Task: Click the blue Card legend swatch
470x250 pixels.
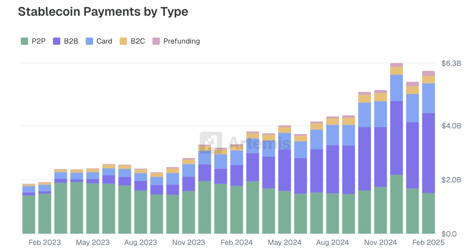Action: coord(89,41)
